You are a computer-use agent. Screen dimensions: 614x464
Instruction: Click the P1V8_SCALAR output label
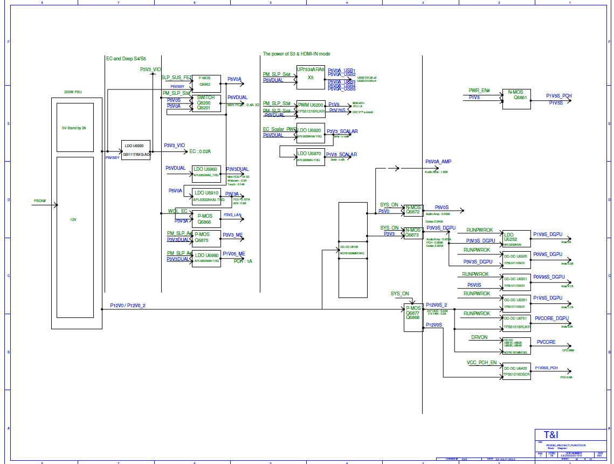[x=341, y=155]
